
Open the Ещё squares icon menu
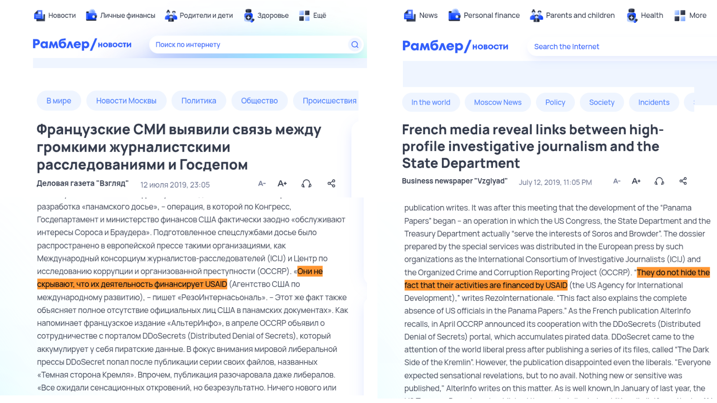[x=304, y=16]
